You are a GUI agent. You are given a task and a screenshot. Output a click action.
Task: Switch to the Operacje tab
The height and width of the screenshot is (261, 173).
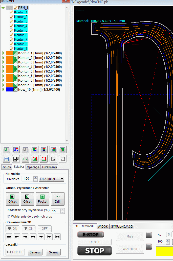coord(33,167)
